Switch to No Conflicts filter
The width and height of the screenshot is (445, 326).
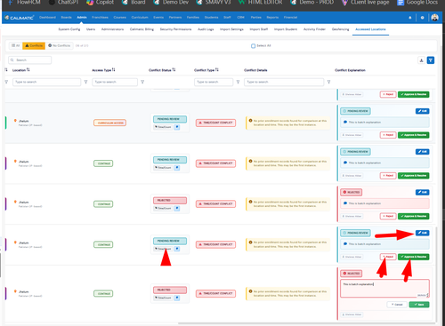point(60,45)
